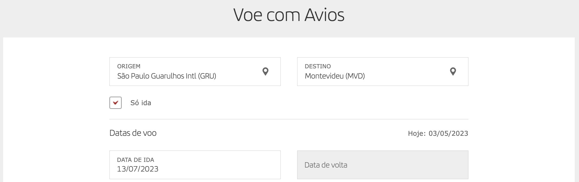
Task: Click the Voe com Avios heading
Action: coord(289,15)
